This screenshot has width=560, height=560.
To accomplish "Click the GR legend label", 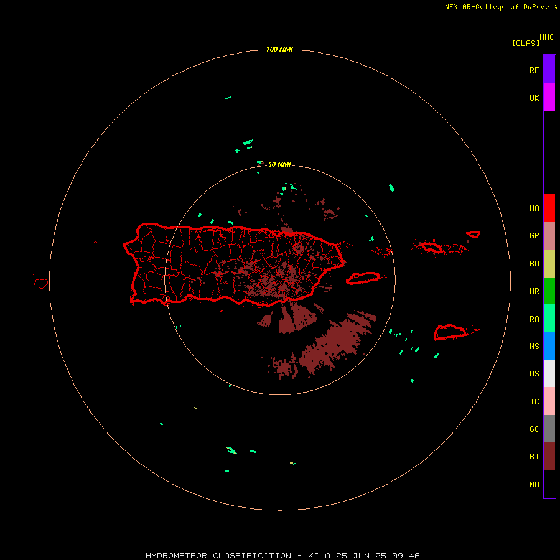I will pos(534,236).
